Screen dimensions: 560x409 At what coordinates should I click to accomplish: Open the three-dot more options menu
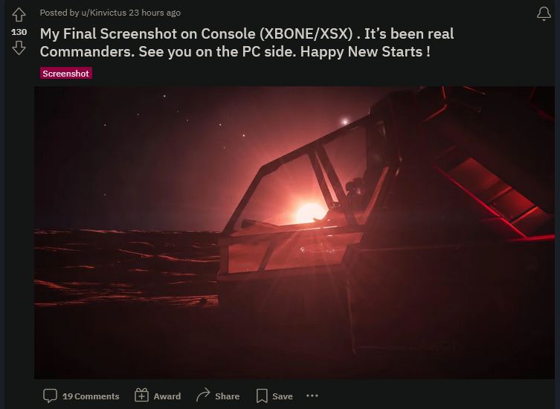(x=312, y=396)
